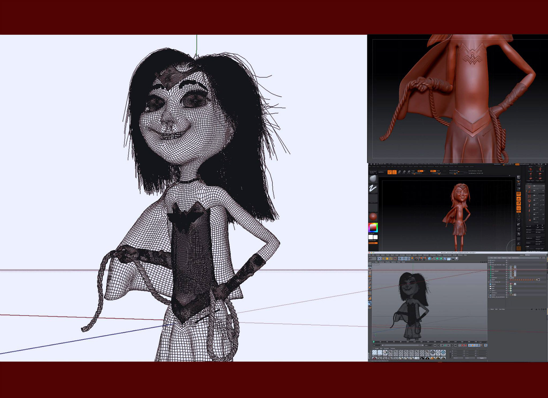This screenshot has height=398, width=548.
Task: Click the Edit mode button in ZBrush
Action: [x=390, y=172]
